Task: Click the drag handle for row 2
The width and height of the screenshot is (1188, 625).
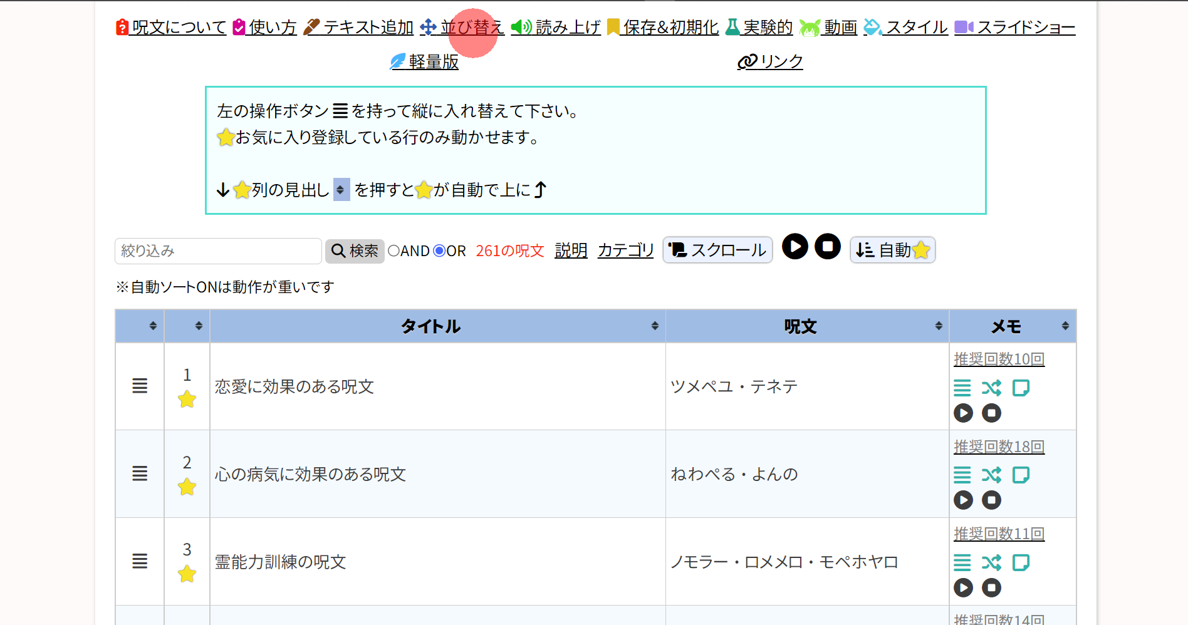Action: pos(140,474)
